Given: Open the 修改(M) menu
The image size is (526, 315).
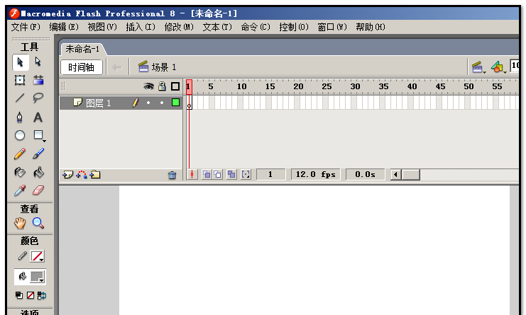Looking at the screenshot, I should coord(179,27).
